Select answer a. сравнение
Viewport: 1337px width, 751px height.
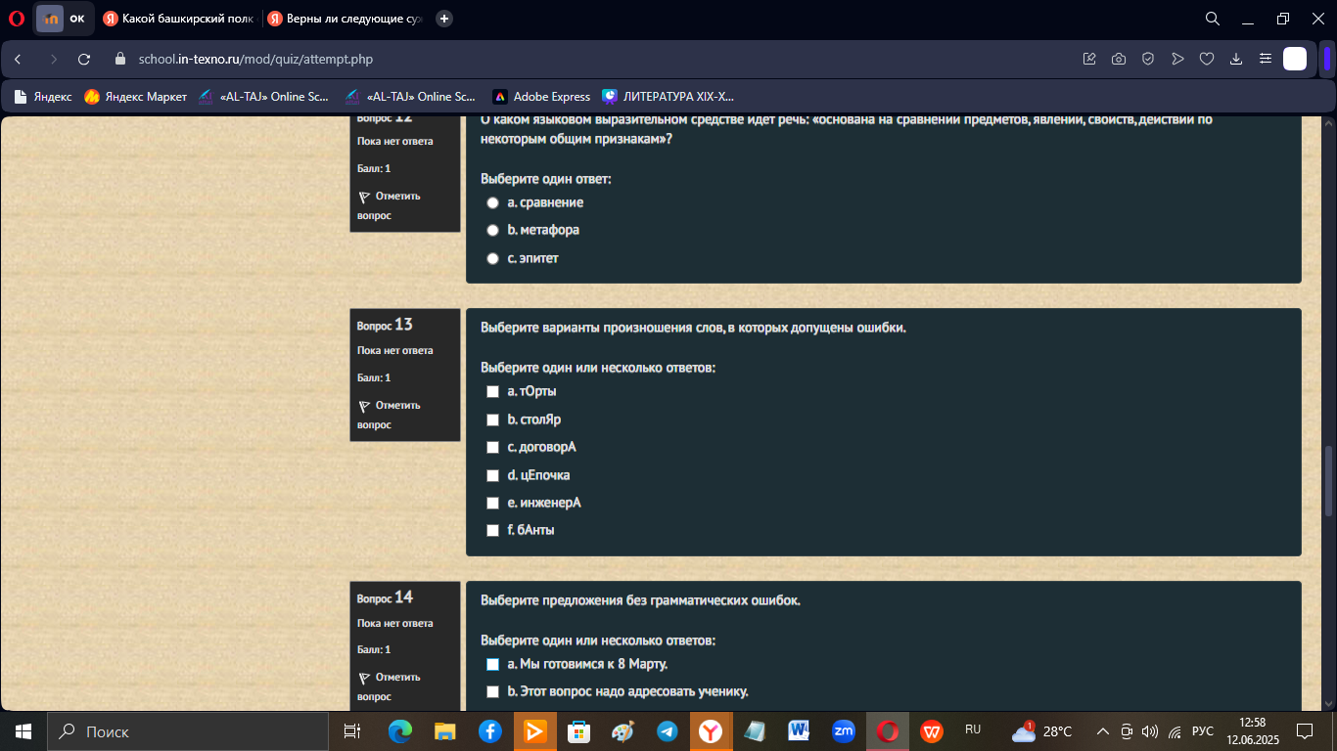point(493,202)
